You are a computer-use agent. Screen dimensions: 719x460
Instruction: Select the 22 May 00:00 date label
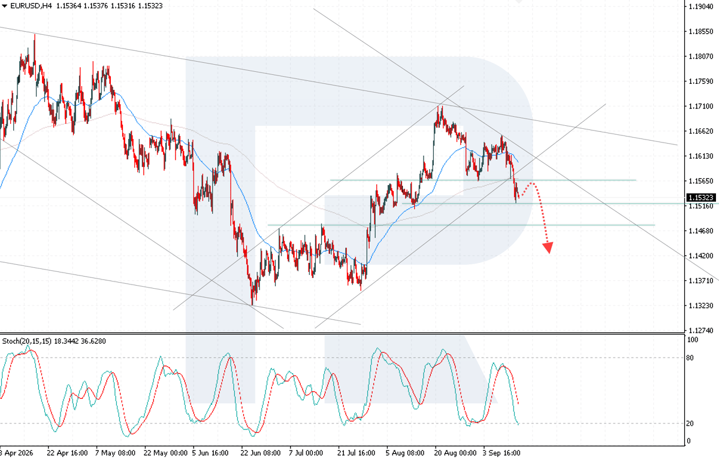pyautogui.click(x=163, y=453)
